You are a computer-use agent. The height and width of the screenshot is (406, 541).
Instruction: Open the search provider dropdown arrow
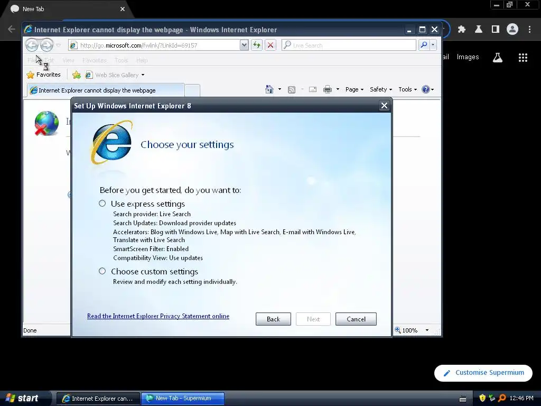tap(433, 45)
